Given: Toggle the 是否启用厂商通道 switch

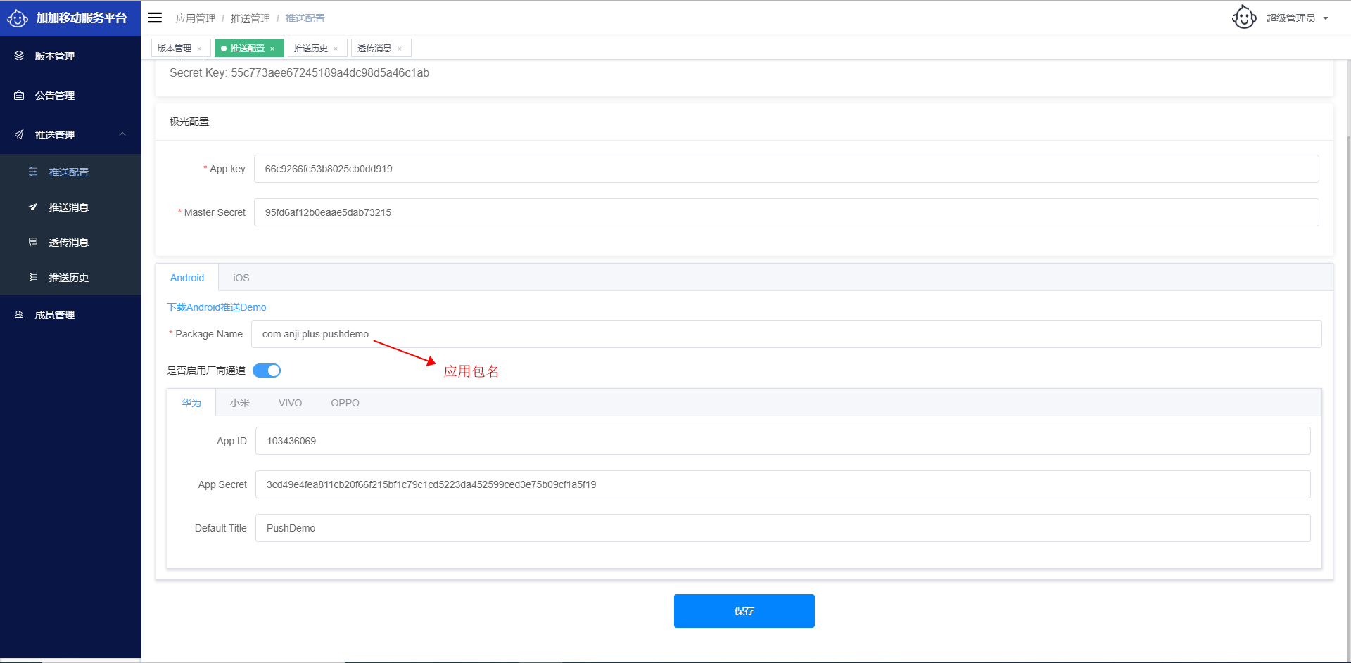Looking at the screenshot, I should click(267, 371).
